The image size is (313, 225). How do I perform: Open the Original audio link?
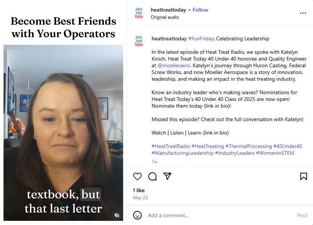click(165, 17)
